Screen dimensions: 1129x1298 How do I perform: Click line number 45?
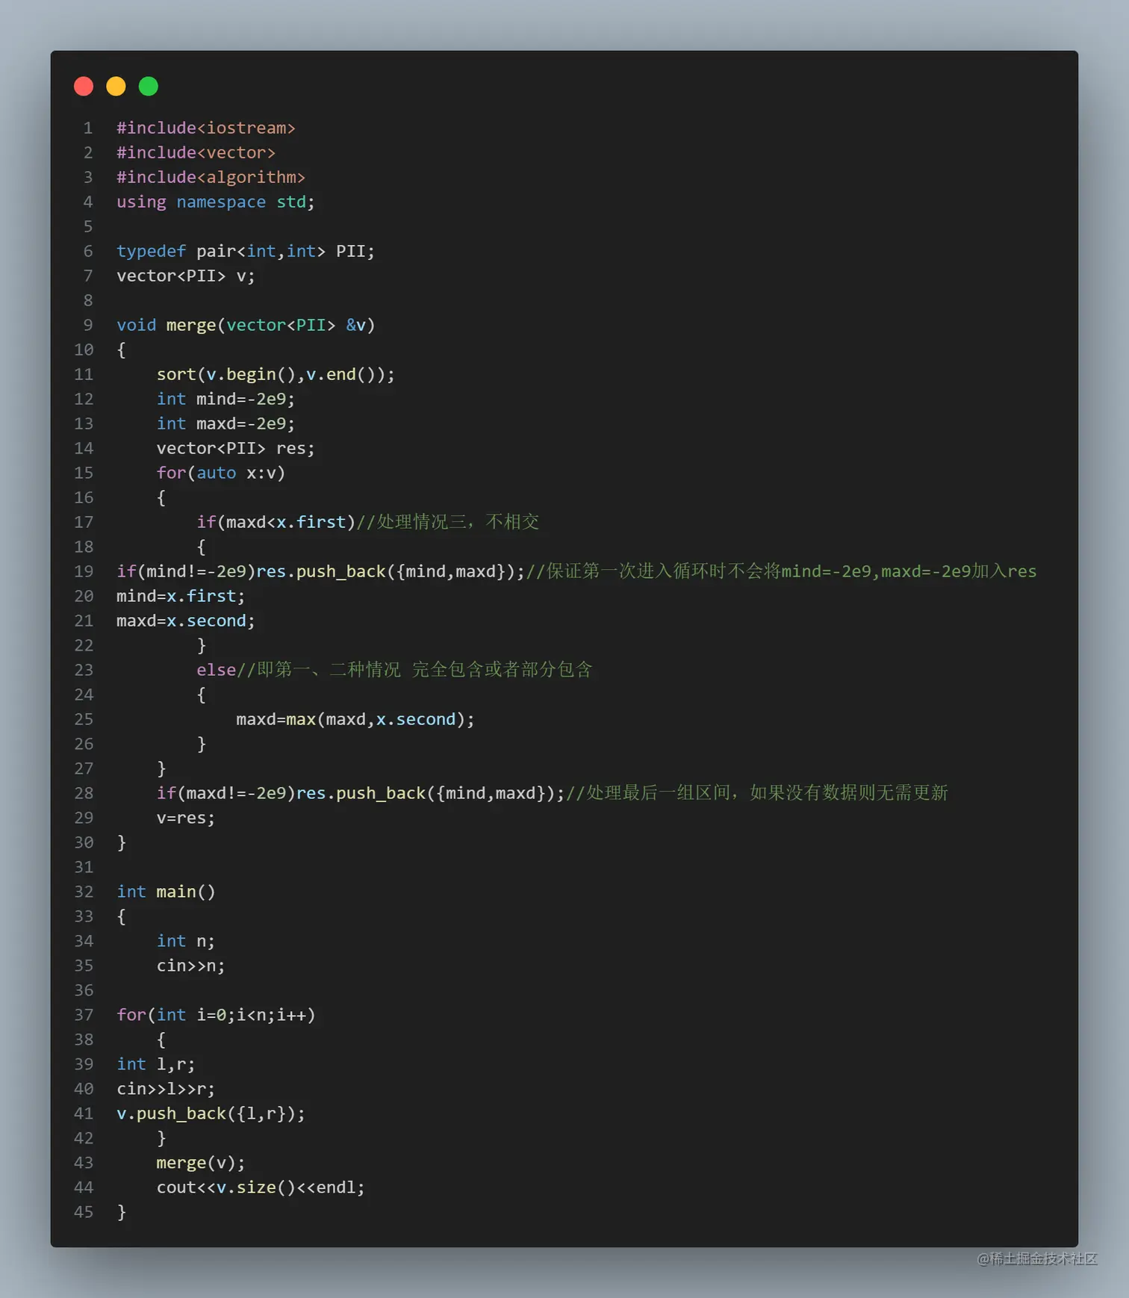(x=84, y=1213)
